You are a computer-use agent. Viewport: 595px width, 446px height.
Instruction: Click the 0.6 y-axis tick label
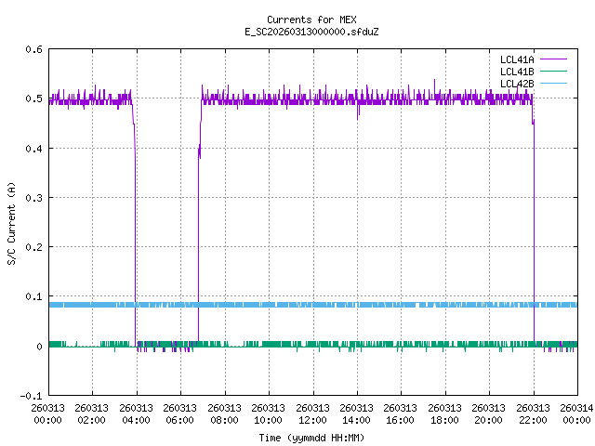[x=33, y=49]
